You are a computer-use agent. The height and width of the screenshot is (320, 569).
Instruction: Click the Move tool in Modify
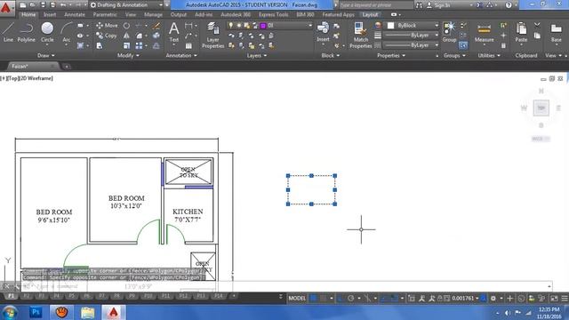pyautogui.click(x=107, y=26)
